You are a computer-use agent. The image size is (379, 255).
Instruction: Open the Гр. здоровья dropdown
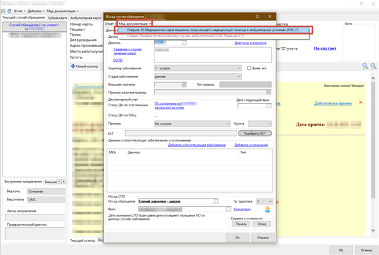pyautogui.click(x=264, y=201)
